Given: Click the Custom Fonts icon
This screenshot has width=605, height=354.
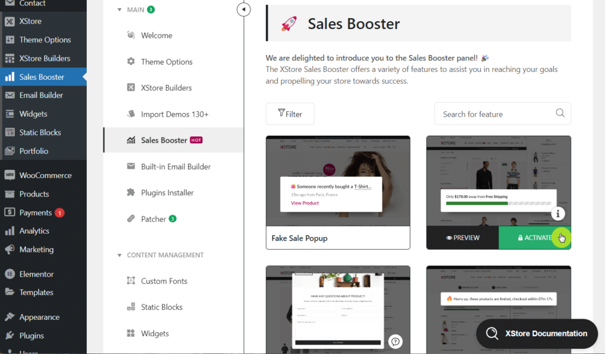Looking at the screenshot, I should point(131,280).
